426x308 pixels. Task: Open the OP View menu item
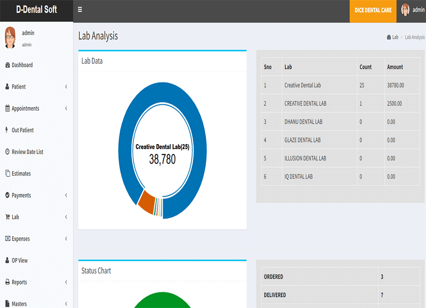click(19, 260)
